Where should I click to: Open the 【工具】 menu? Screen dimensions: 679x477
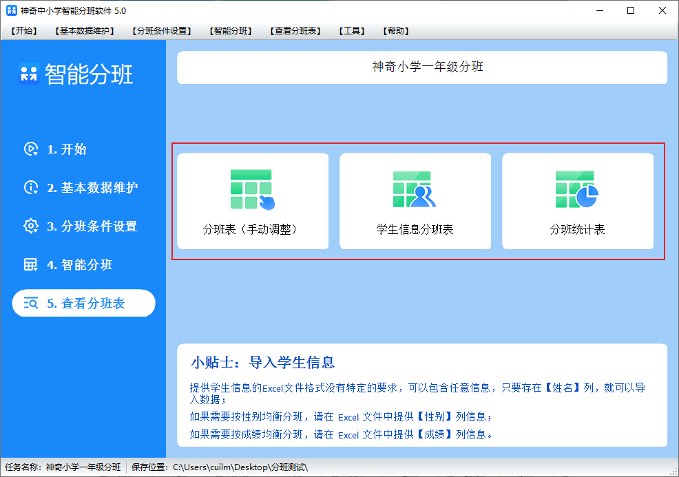pyautogui.click(x=352, y=31)
